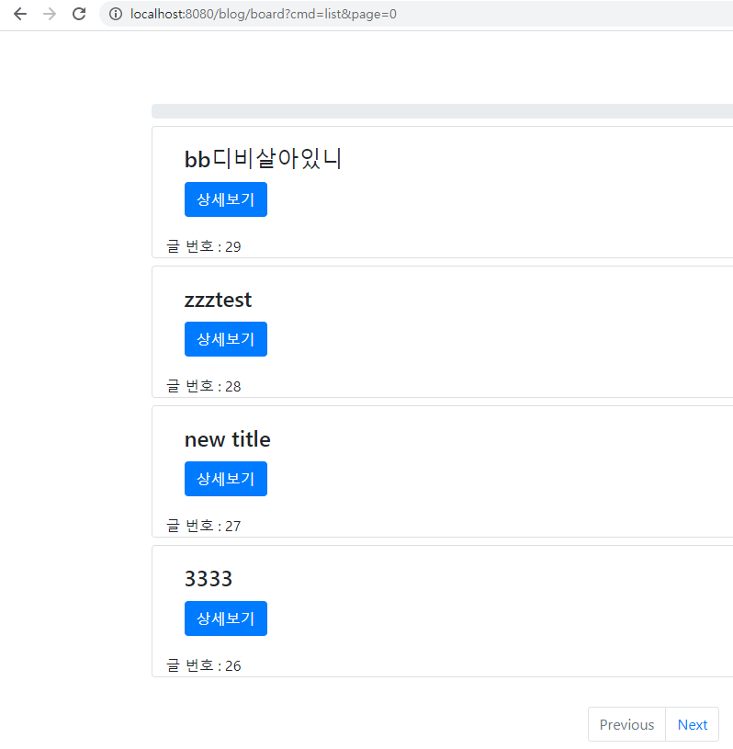Open 상세보기 for the 3333 post
The width and height of the screenshot is (733, 749).
pyautogui.click(x=226, y=618)
